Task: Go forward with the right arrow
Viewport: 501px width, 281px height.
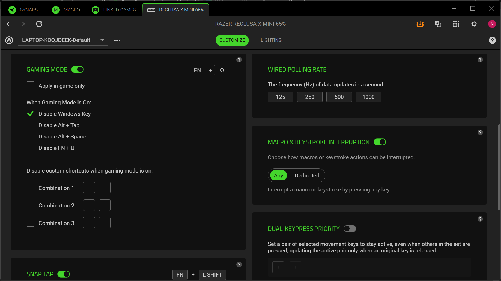Action: [23, 24]
